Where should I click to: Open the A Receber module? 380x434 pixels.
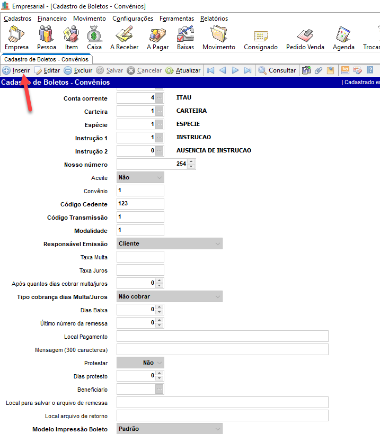[124, 38]
